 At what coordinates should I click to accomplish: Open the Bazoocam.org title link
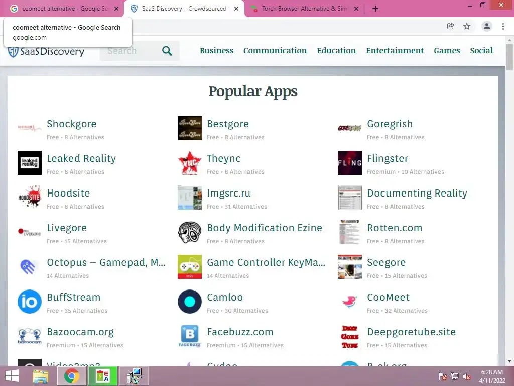(x=80, y=332)
